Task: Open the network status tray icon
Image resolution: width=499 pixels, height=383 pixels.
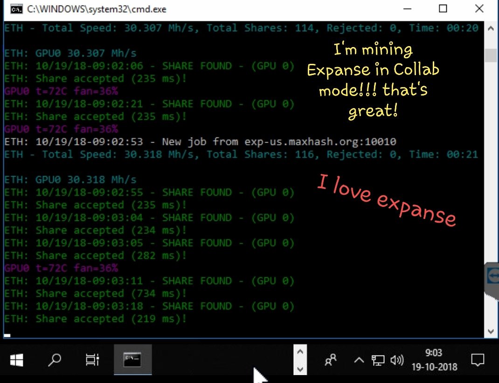Action: pyautogui.click(x=378, y=360)
